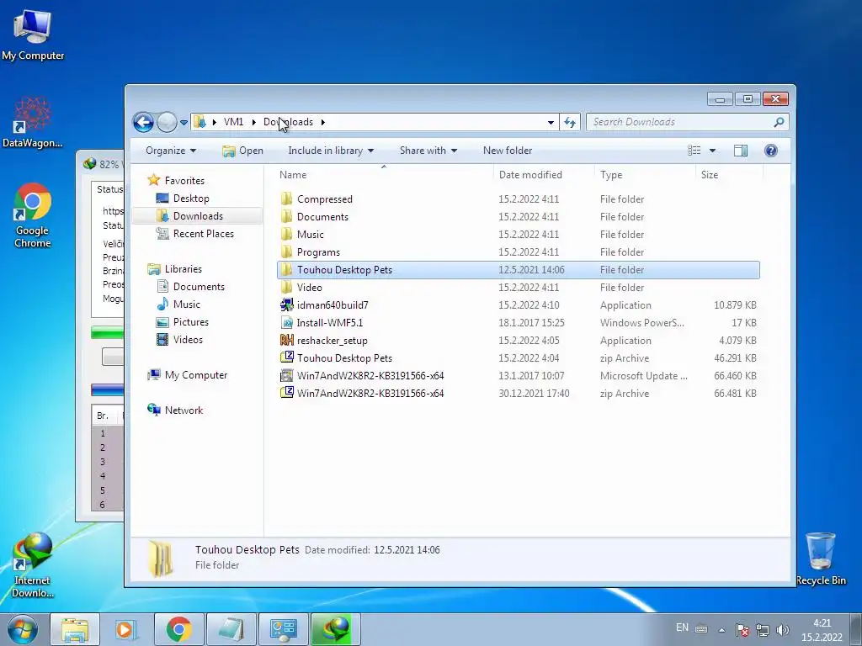
Task: Select the Video folder icon
Action: pos(286,288)
